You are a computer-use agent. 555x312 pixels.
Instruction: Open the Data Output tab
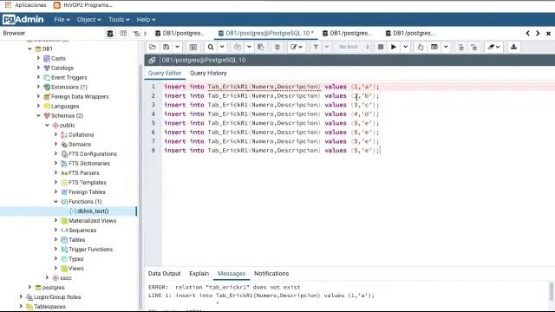[x=164, y=274]
